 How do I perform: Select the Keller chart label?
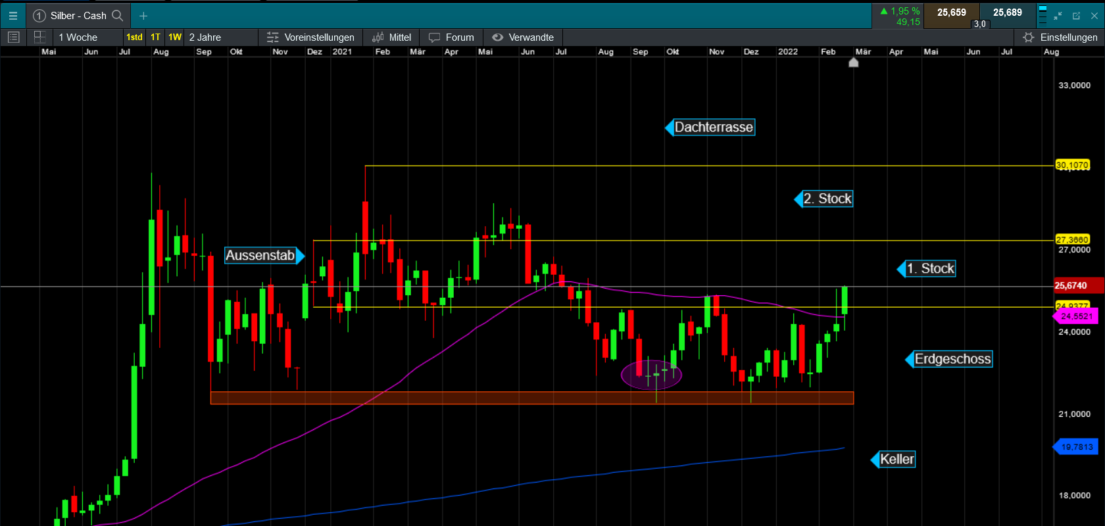pyautogui.click(x=893, y=459)
